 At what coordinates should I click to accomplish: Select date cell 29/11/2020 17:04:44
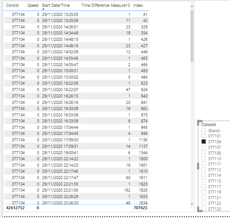pyautogui.click(x=60, y=127)
